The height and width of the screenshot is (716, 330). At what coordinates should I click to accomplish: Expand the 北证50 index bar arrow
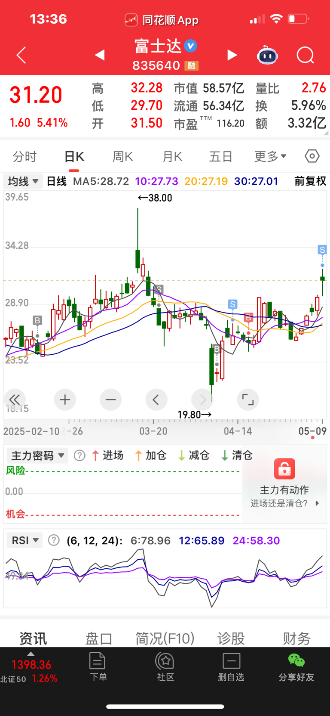point(31,654)
